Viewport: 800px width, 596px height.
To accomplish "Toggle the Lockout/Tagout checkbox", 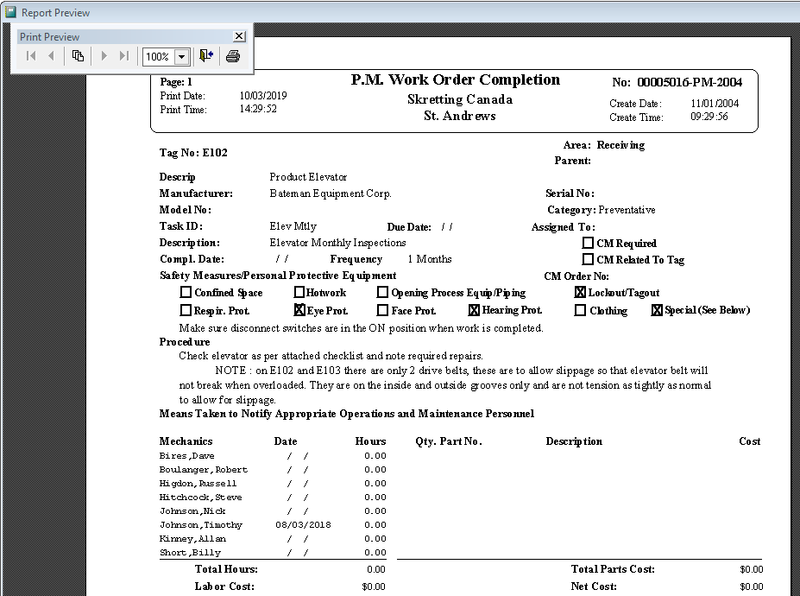I will coord(580,292).
